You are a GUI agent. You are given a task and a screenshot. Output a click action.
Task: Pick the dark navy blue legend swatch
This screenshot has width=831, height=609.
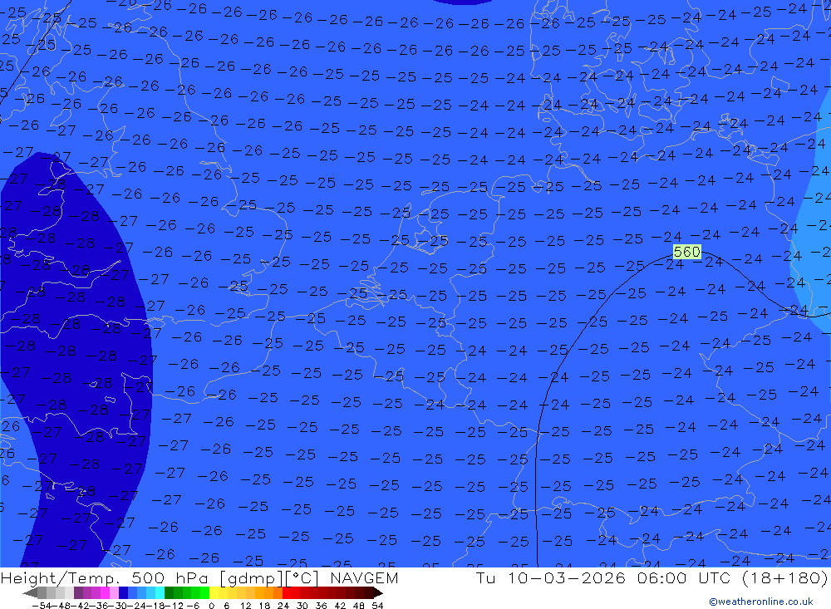[x=123, y=592]
